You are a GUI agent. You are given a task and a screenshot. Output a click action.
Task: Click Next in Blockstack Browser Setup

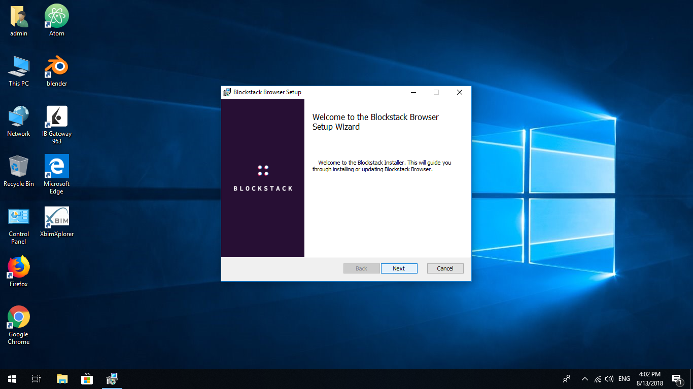pos(399,268)
